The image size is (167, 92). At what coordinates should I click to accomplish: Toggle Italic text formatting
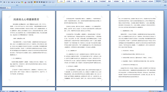point(6,2)
